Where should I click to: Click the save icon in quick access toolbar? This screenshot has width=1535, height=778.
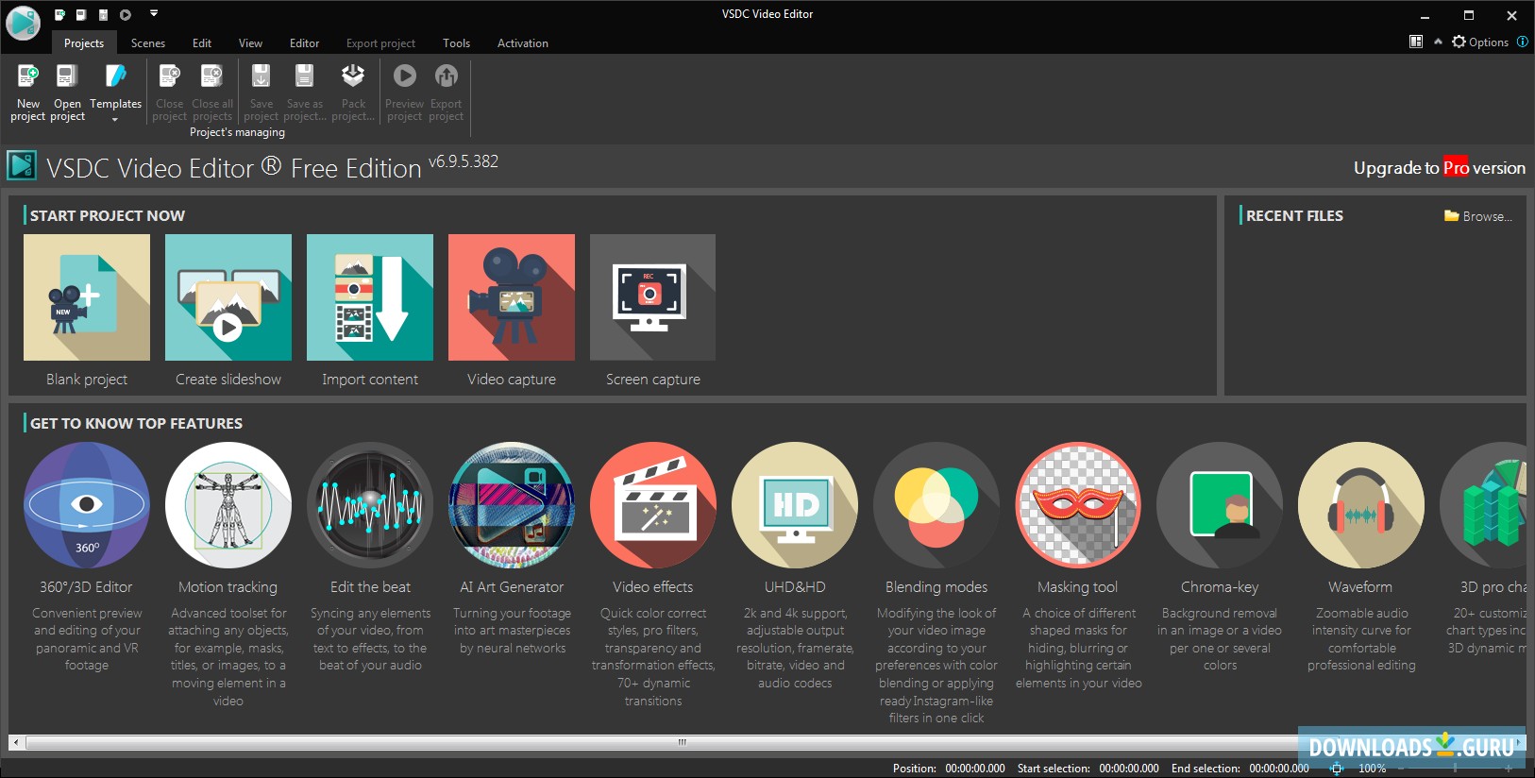(103, 14)
